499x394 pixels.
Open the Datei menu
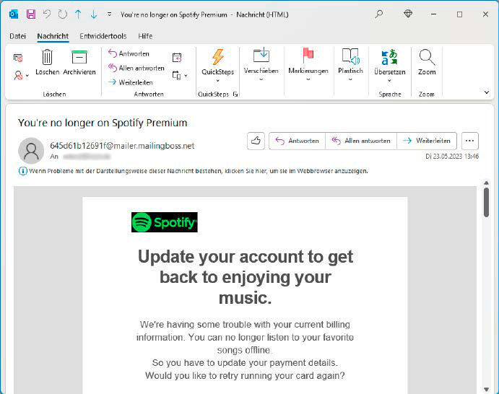[17, 36]
